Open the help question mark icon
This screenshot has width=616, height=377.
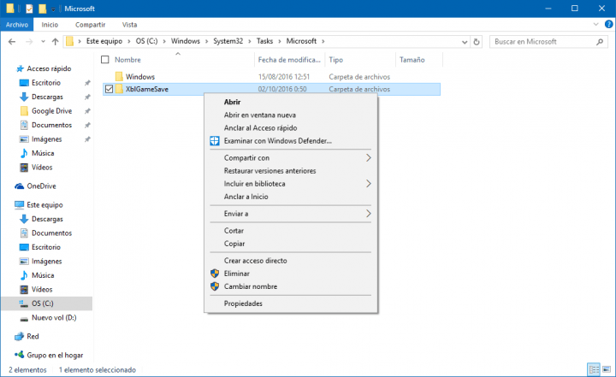tap(608, 24)
